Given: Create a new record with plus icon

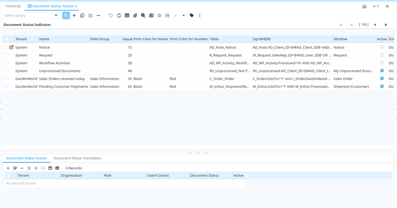Looking at the screenshot, I should [74, 15].
